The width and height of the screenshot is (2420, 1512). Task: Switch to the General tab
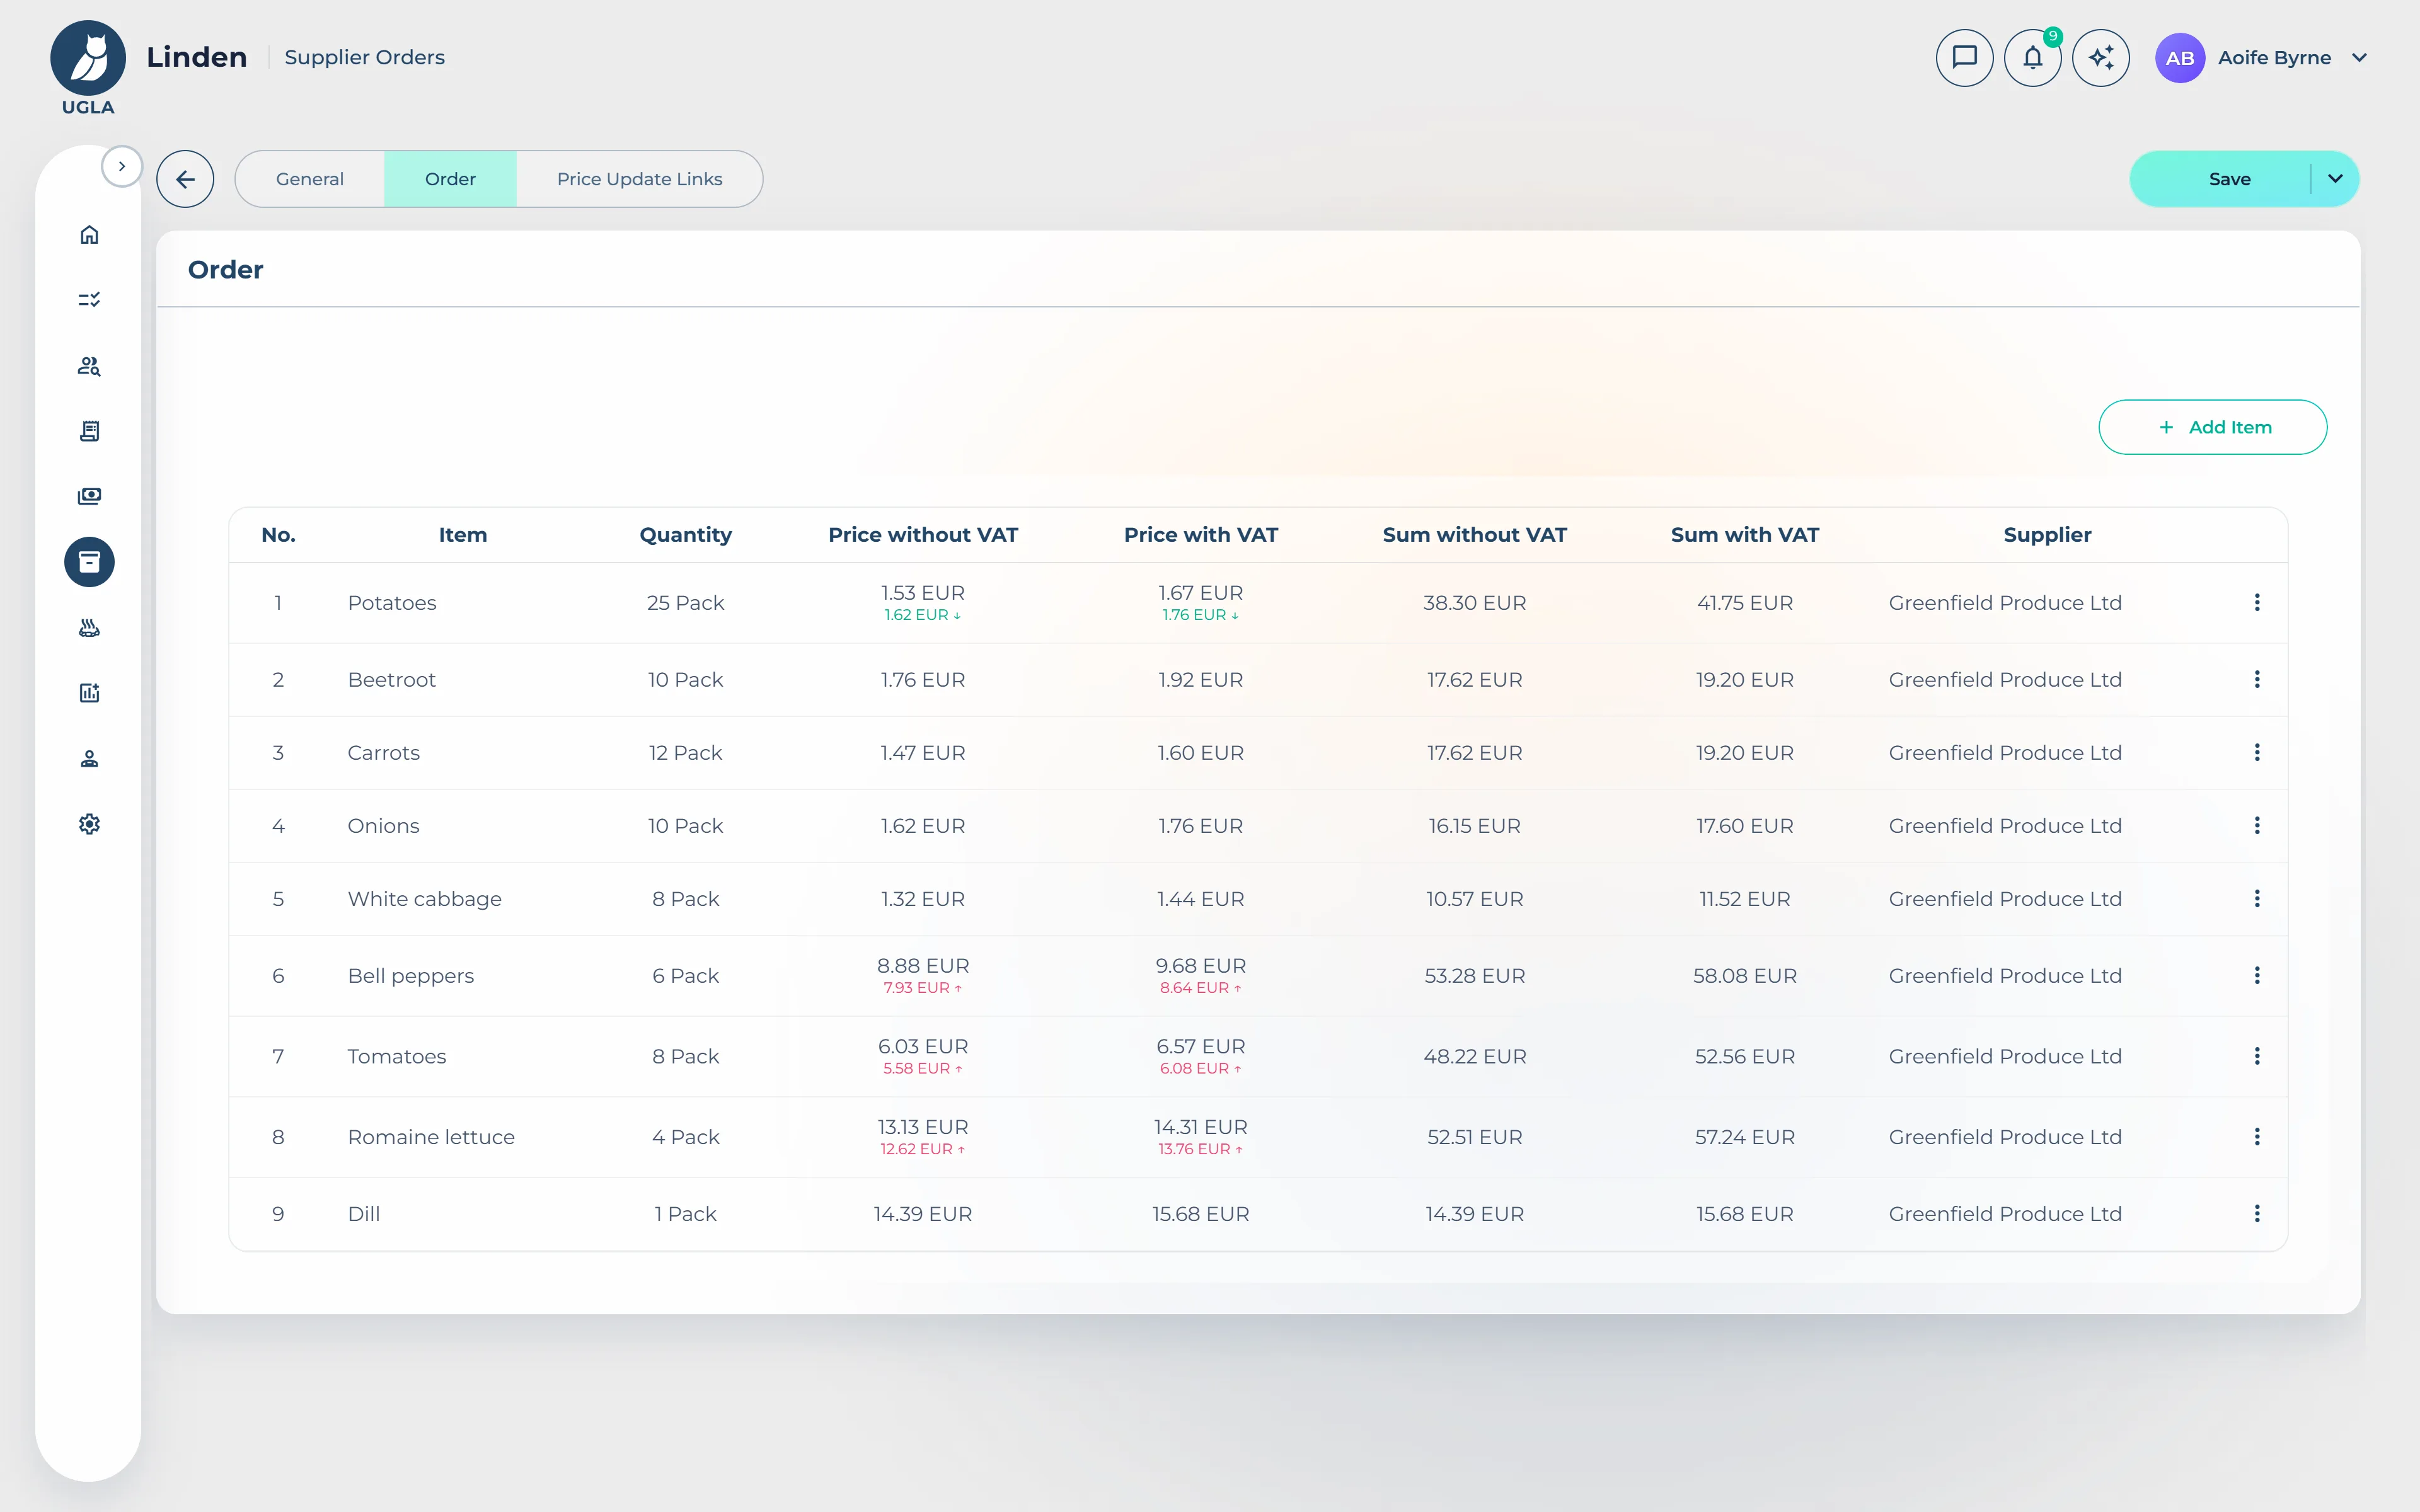[310, 179]
